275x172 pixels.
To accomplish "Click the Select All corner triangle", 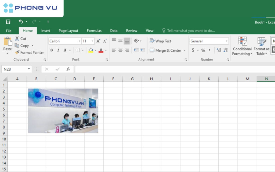I will coord(5,79).
